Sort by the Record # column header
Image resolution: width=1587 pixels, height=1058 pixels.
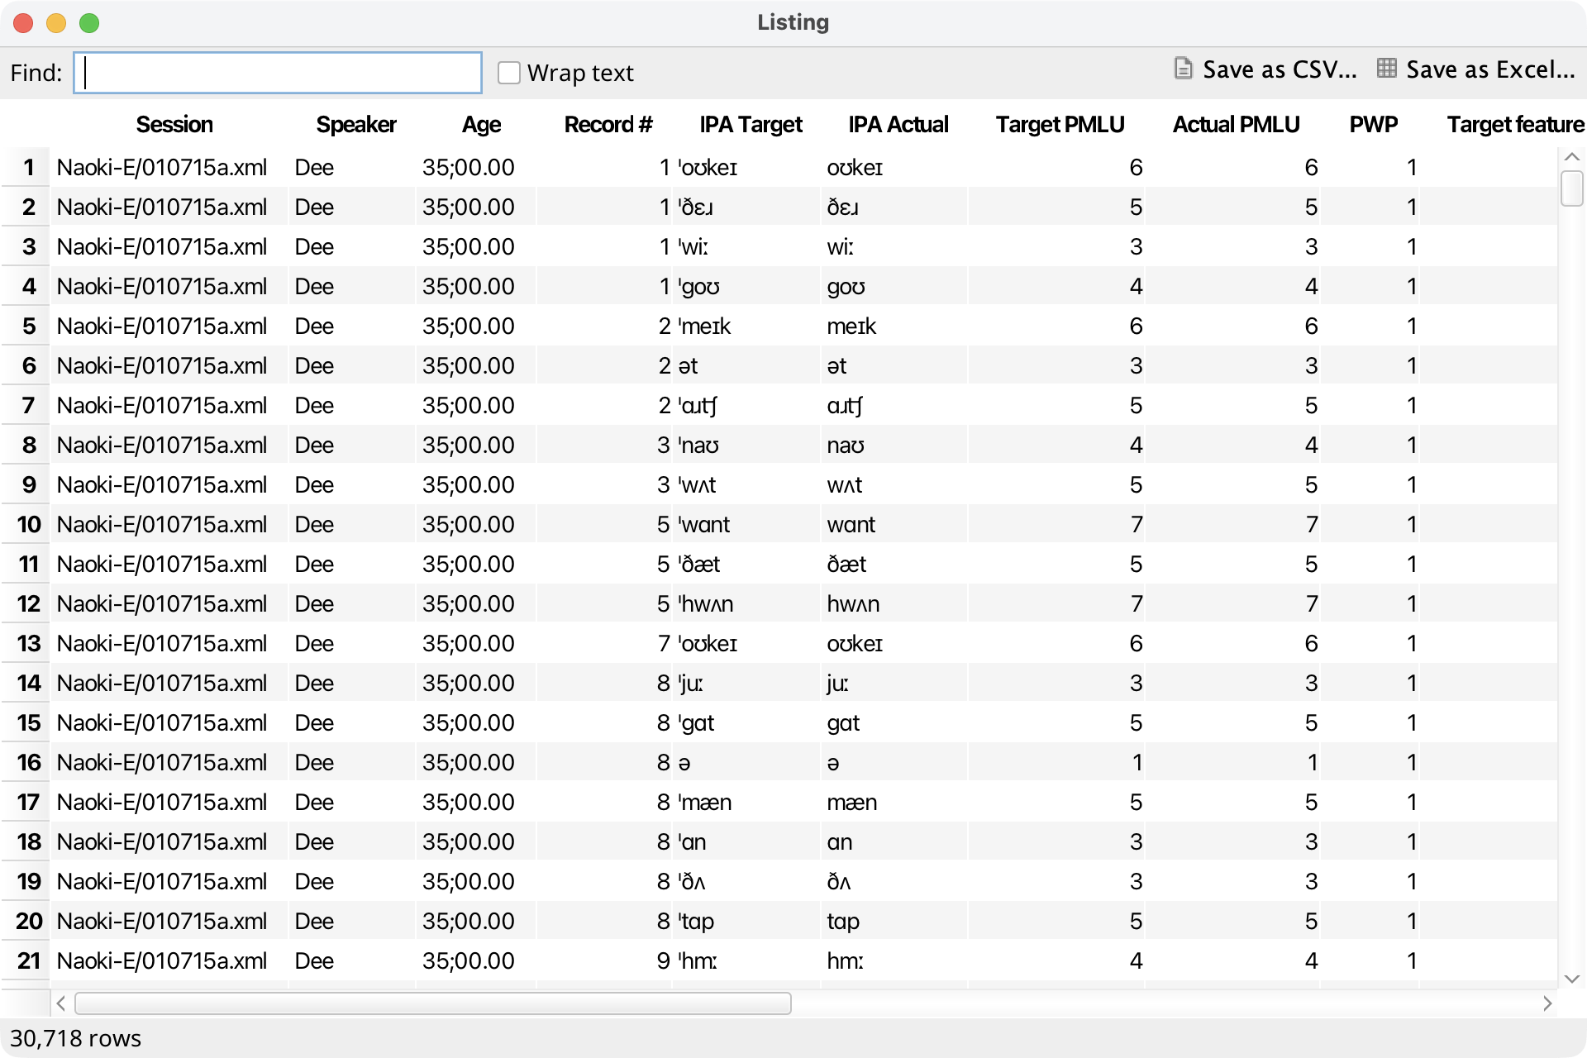[608, 125]
